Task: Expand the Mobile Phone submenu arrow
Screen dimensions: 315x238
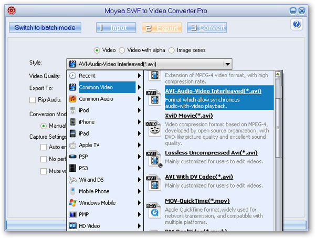Action: click(139, 191)
